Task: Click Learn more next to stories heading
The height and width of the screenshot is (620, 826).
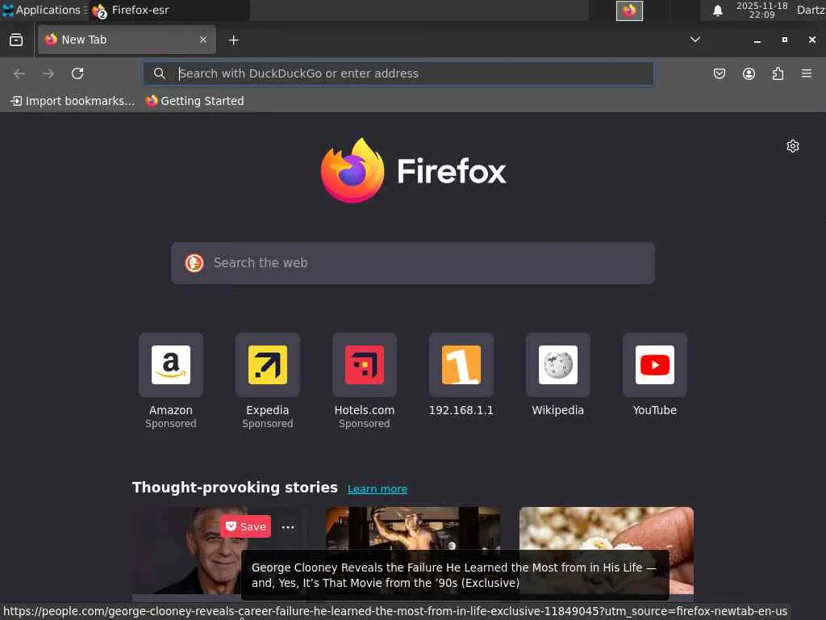Action: [x=378, y=488]
